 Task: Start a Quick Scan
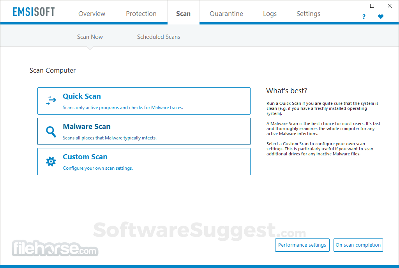click(144, 101)
